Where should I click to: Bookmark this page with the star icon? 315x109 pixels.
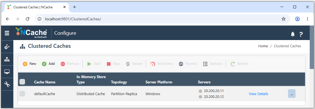[x=284, y=19]
